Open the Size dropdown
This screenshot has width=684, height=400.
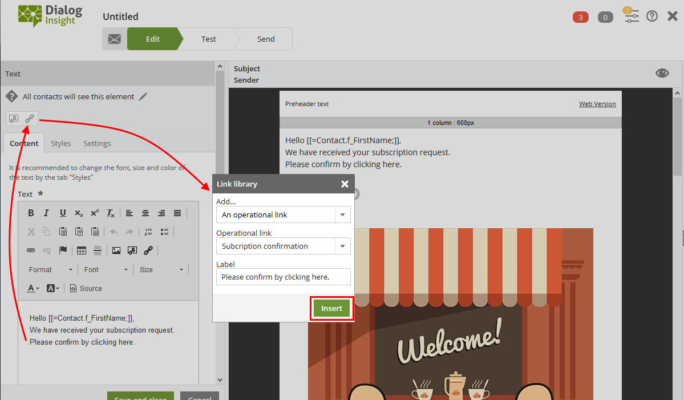tap(161, 269)
